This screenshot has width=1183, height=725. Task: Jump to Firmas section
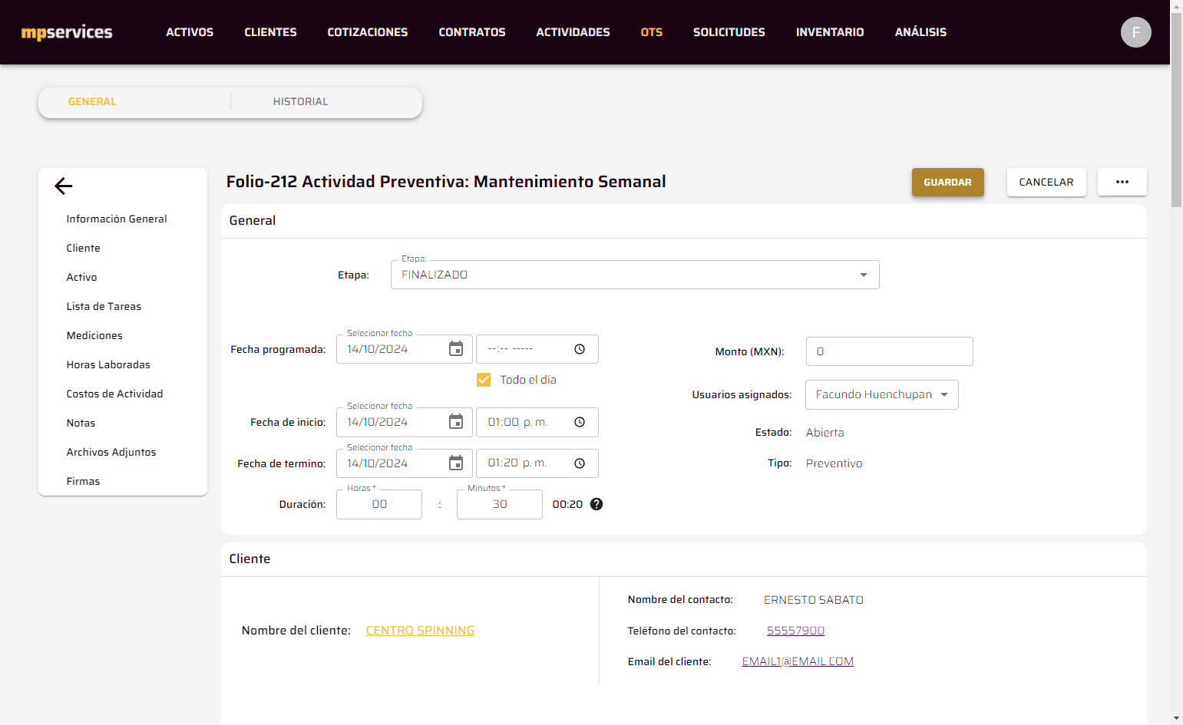83,481
